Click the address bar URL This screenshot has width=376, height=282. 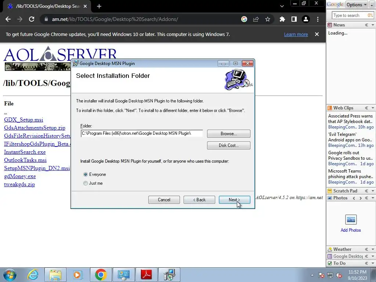tap(115, 19)
